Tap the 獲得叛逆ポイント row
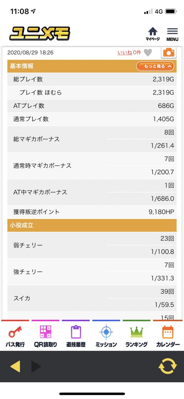 tap(92, 212)
